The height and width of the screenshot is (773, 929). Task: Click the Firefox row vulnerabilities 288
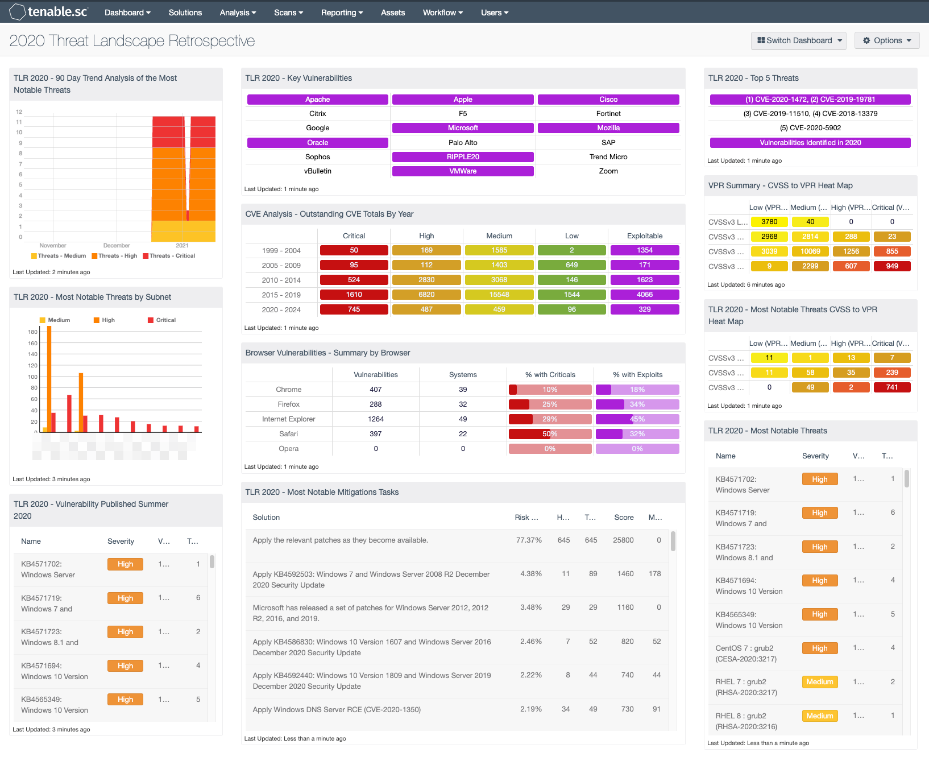[x=376, y=404]
